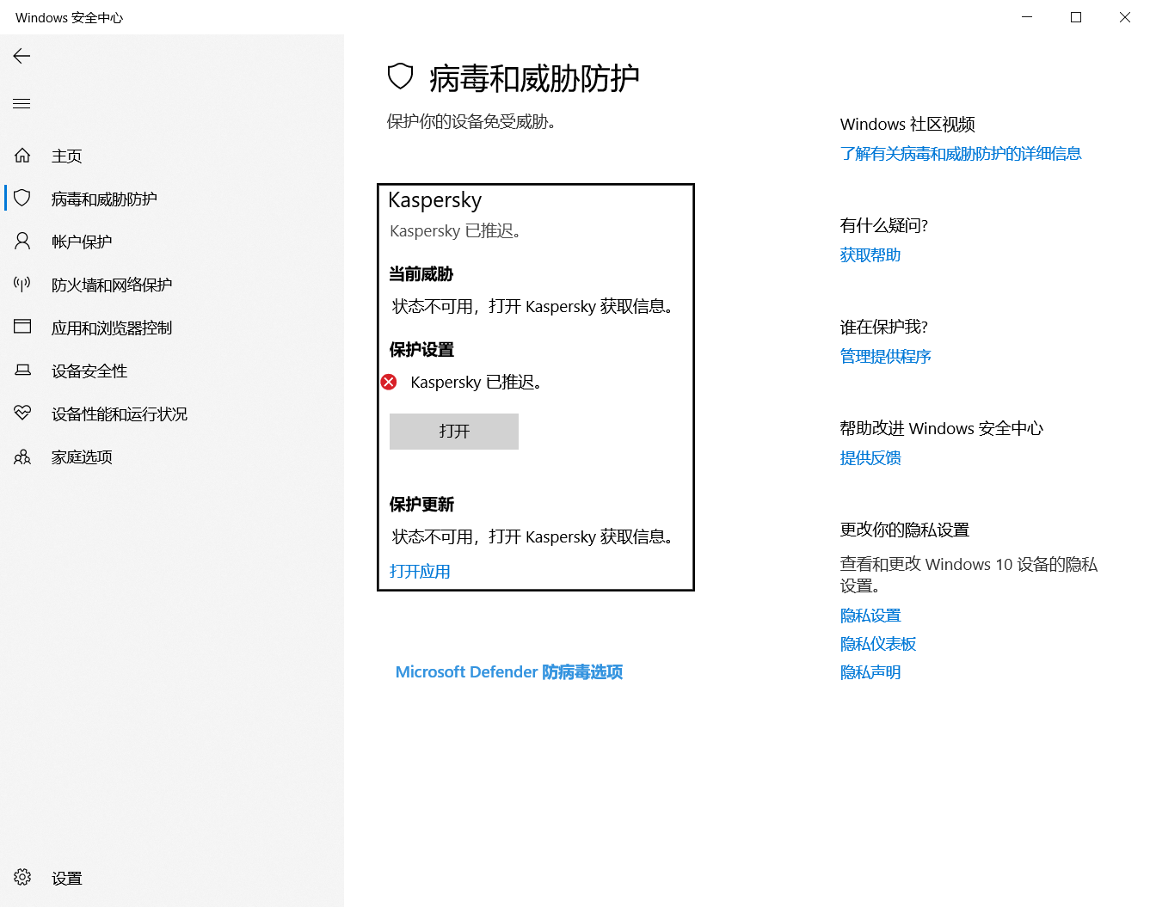This screenshot has width=1150, height=907.
Task: Click the heart icon for 设备性能和运行状况
Action: (22, 414)
